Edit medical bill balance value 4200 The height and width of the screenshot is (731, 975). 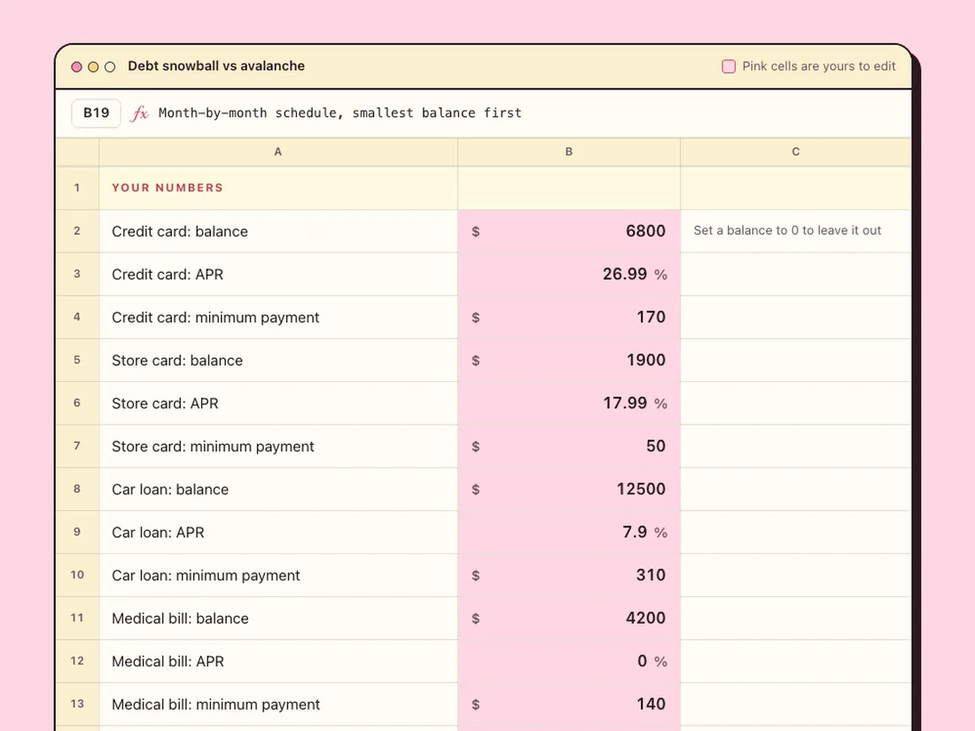(x=569, y=618)
